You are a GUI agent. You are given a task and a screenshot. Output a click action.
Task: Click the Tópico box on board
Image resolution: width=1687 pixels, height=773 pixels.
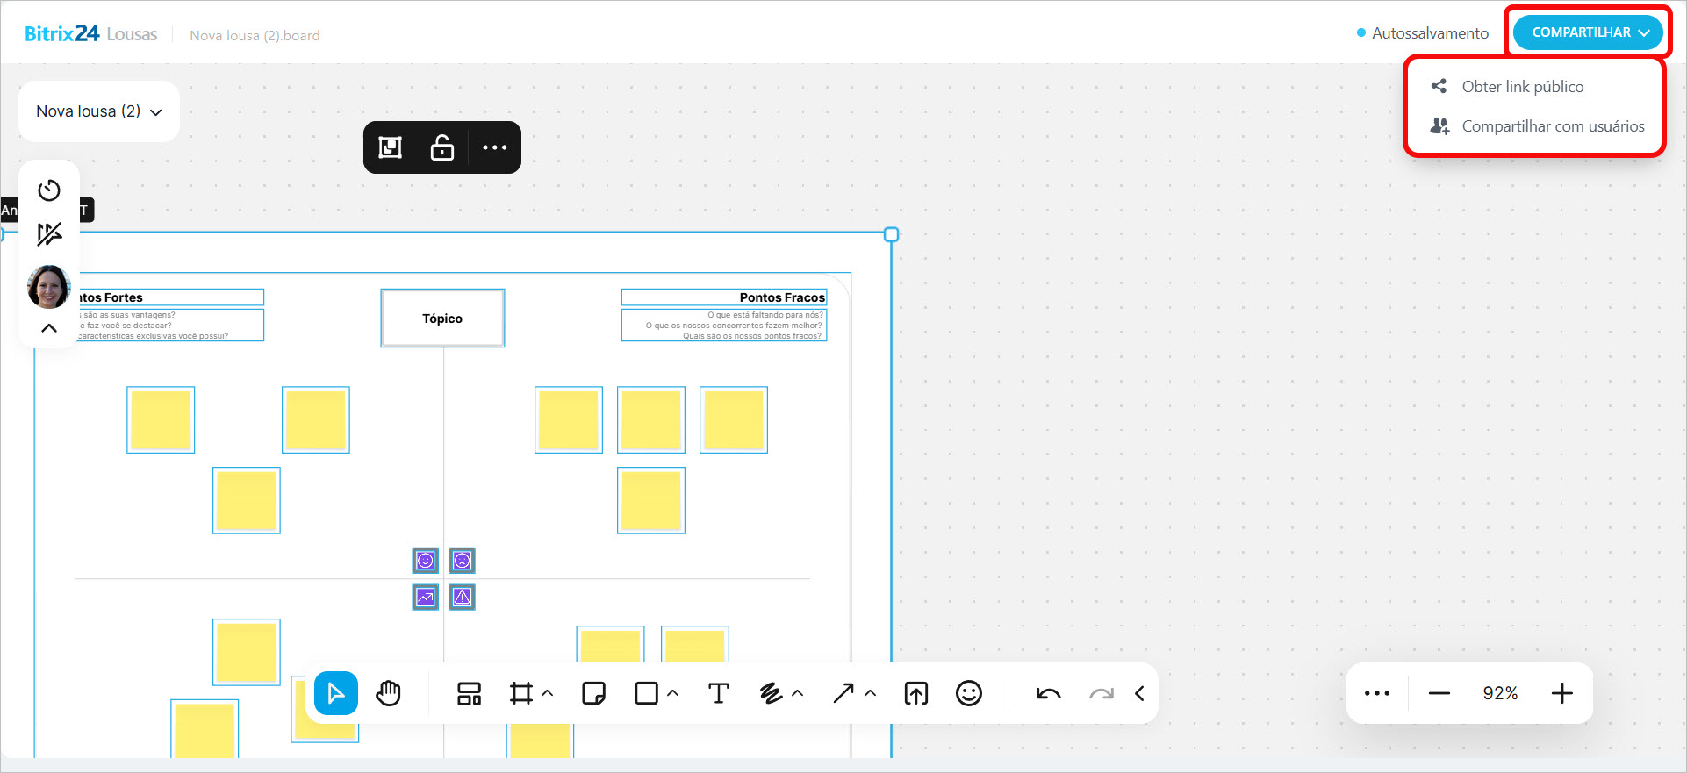[442, 319]
